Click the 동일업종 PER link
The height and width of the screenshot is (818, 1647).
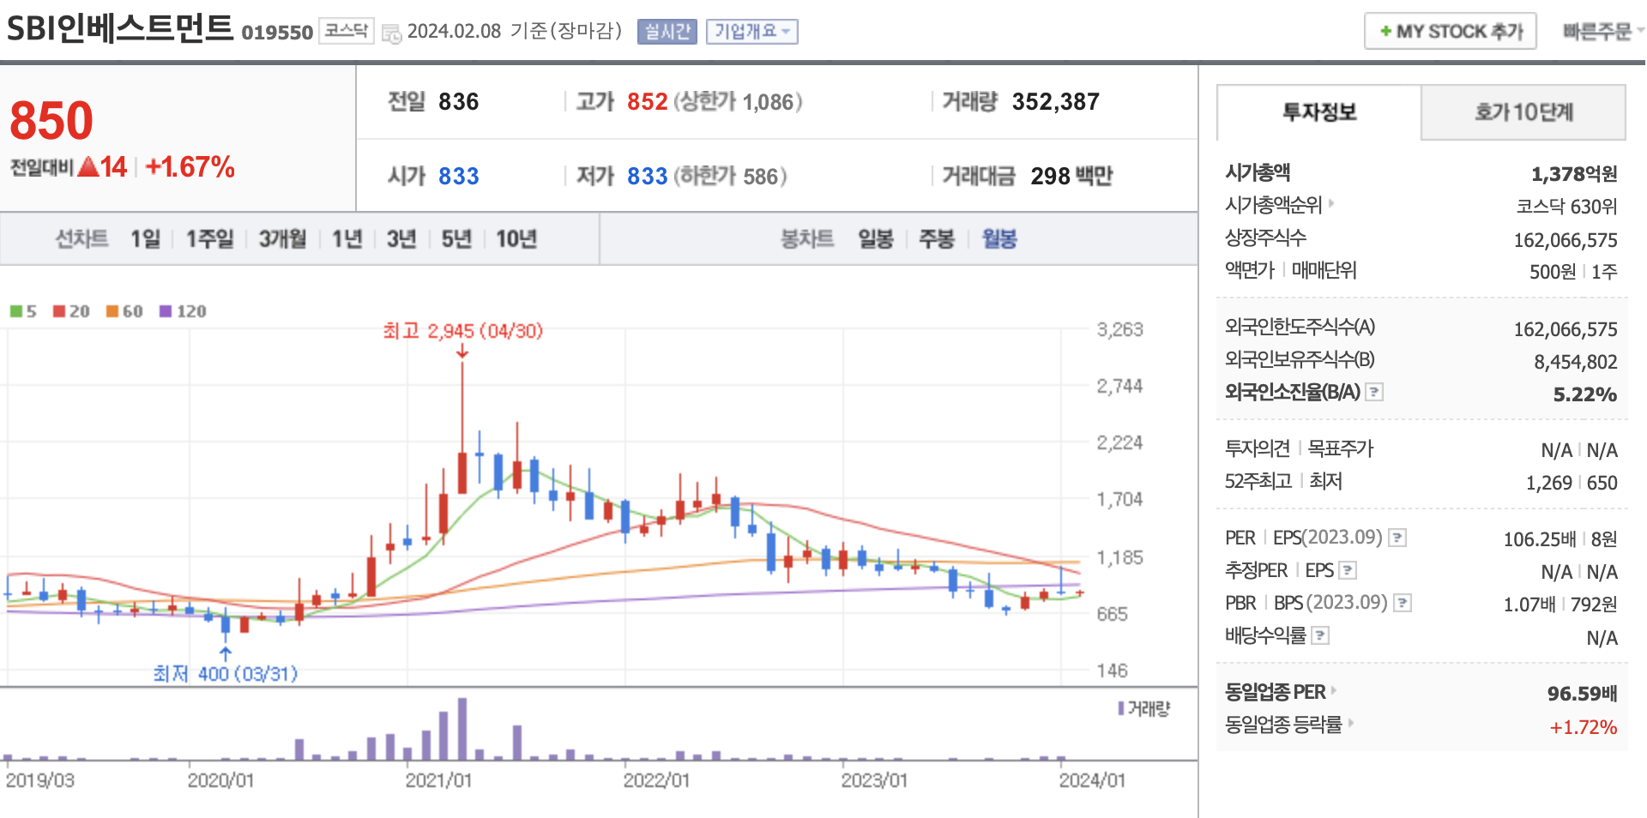[1276, 692]
